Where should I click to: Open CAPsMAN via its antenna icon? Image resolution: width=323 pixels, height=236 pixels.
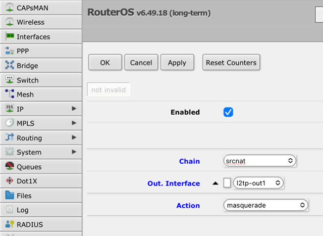[10, 8]
